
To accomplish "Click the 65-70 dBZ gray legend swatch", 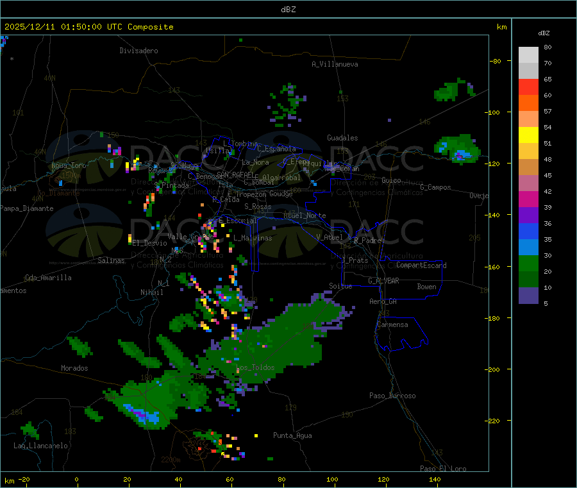I will click(x=528, y=71).
